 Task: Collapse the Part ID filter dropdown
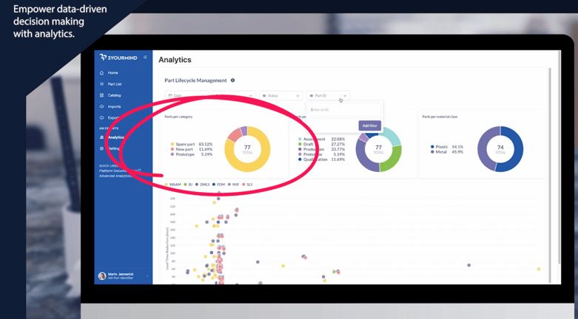pos(328,96)
